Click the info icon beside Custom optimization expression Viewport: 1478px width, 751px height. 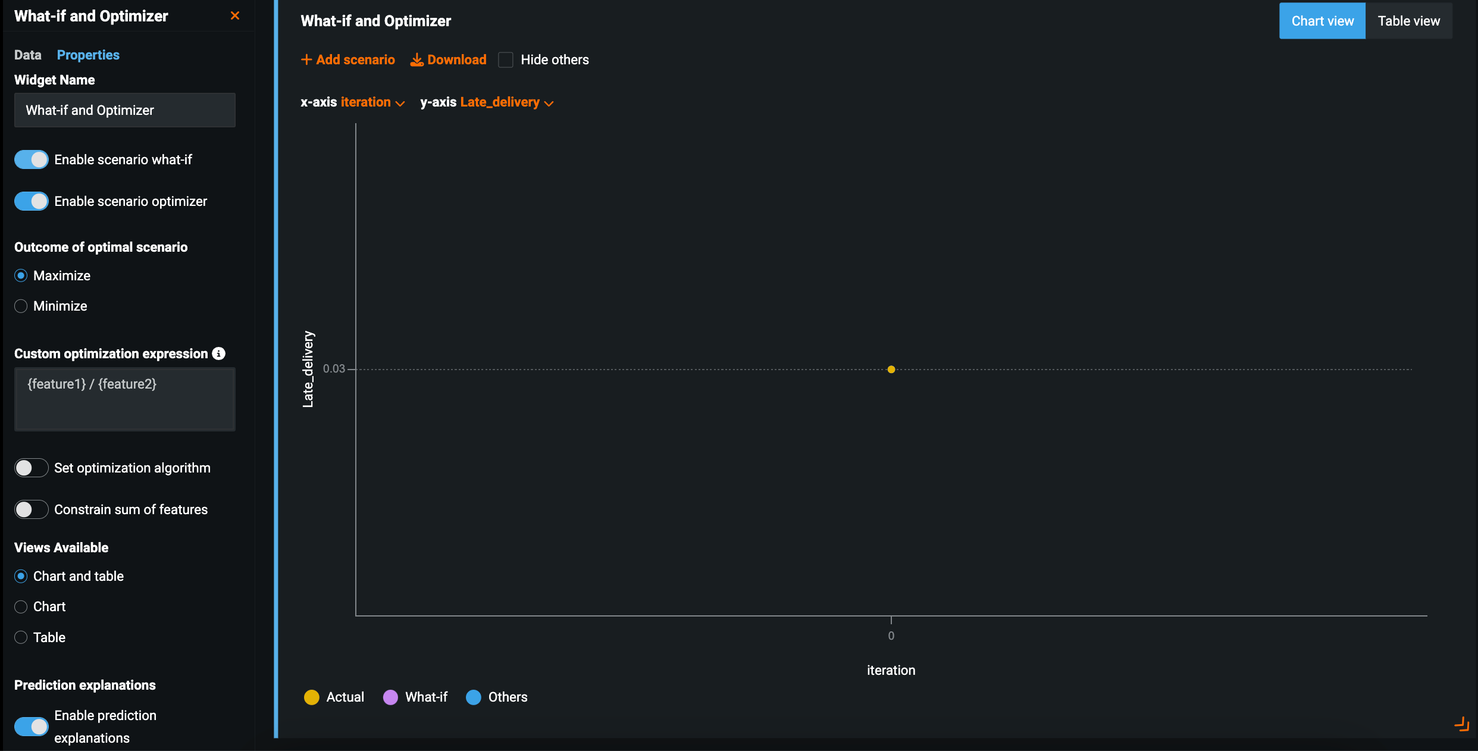click(219, 353)
